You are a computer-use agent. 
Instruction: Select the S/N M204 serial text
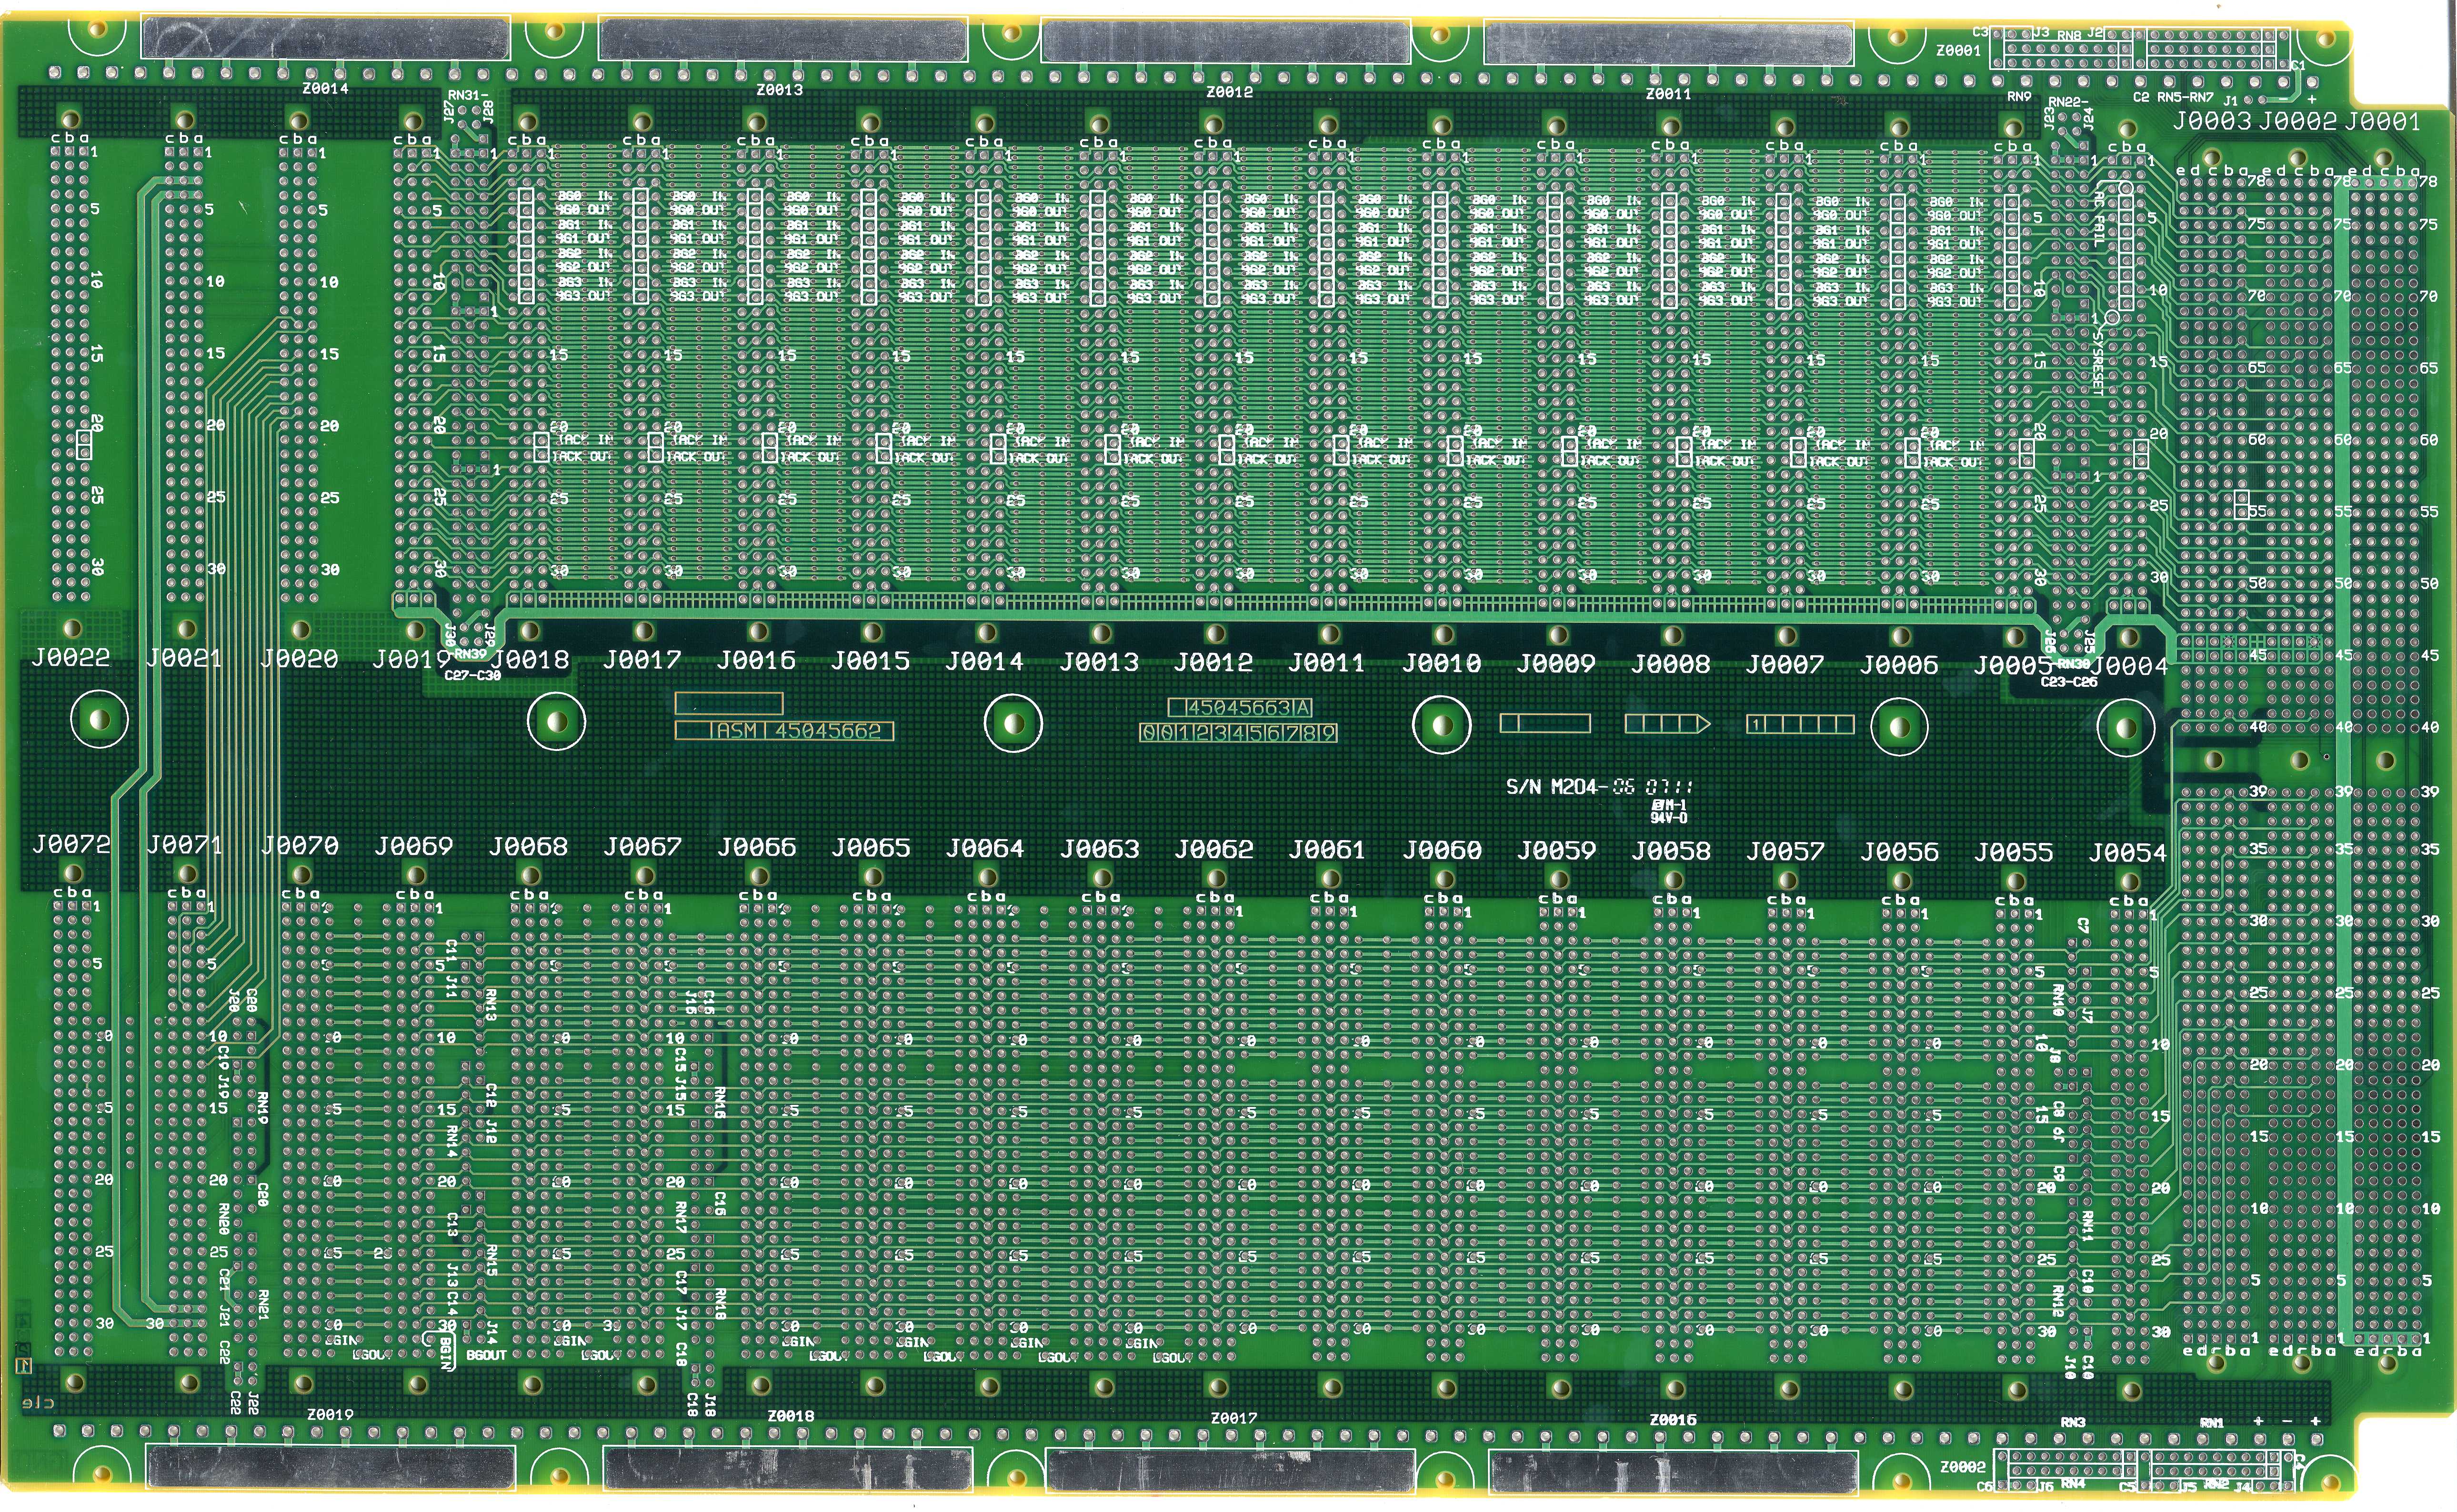coord(1600,787)
